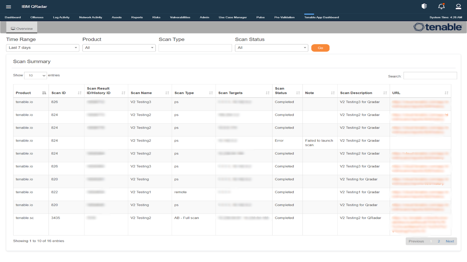This screenshot has height=262, width=467.
Task: Expand the Product filter dropdown
Action: pos(119,48)
